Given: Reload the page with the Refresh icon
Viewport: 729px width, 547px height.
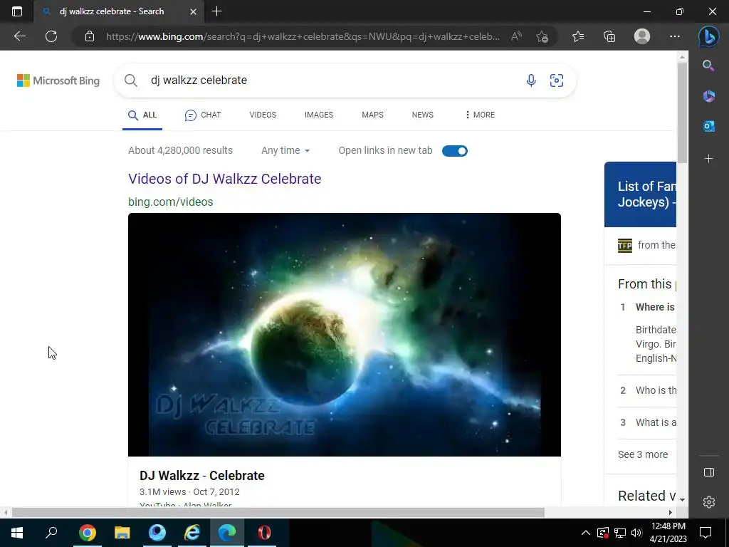Looking at the screenshot, I should (51, 36).
